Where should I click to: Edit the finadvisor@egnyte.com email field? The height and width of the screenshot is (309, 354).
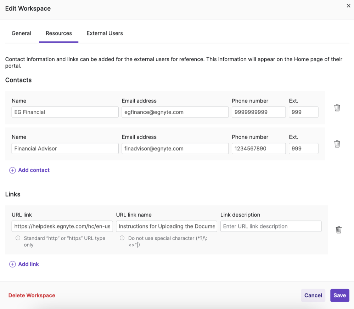coord(175,148)
